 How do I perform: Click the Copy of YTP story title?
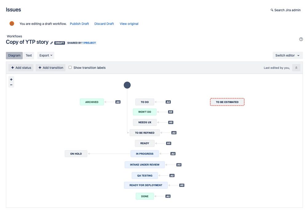click(27, 42)
